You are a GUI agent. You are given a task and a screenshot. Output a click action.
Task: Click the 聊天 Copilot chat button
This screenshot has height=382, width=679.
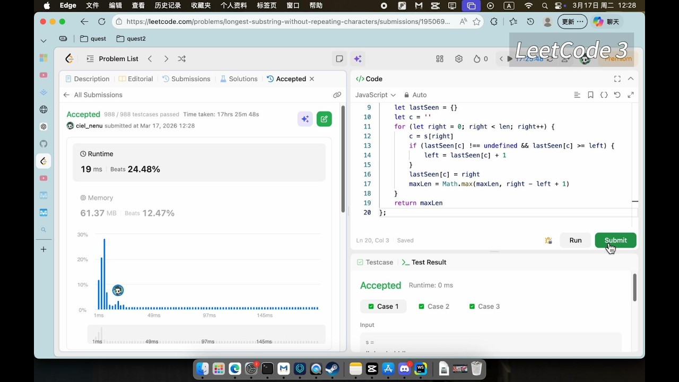[606, 22]
